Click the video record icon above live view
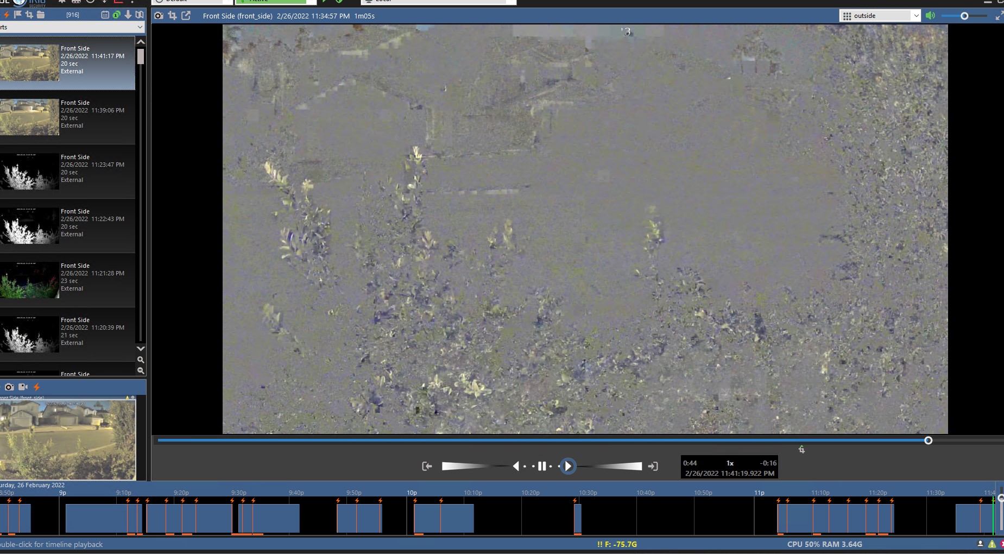This screenshot has height=554, width=1004. (x=23, y=387)
